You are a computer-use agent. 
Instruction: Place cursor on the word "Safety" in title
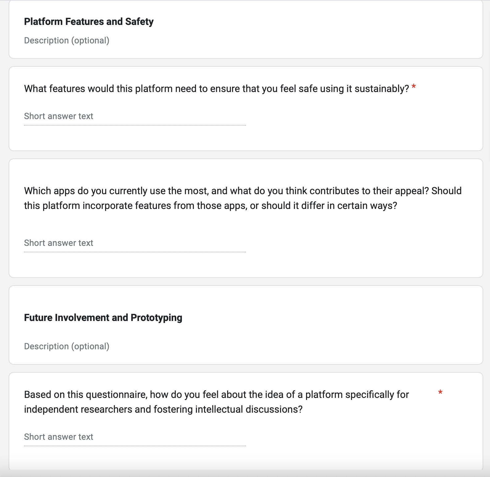coord(139,22)
